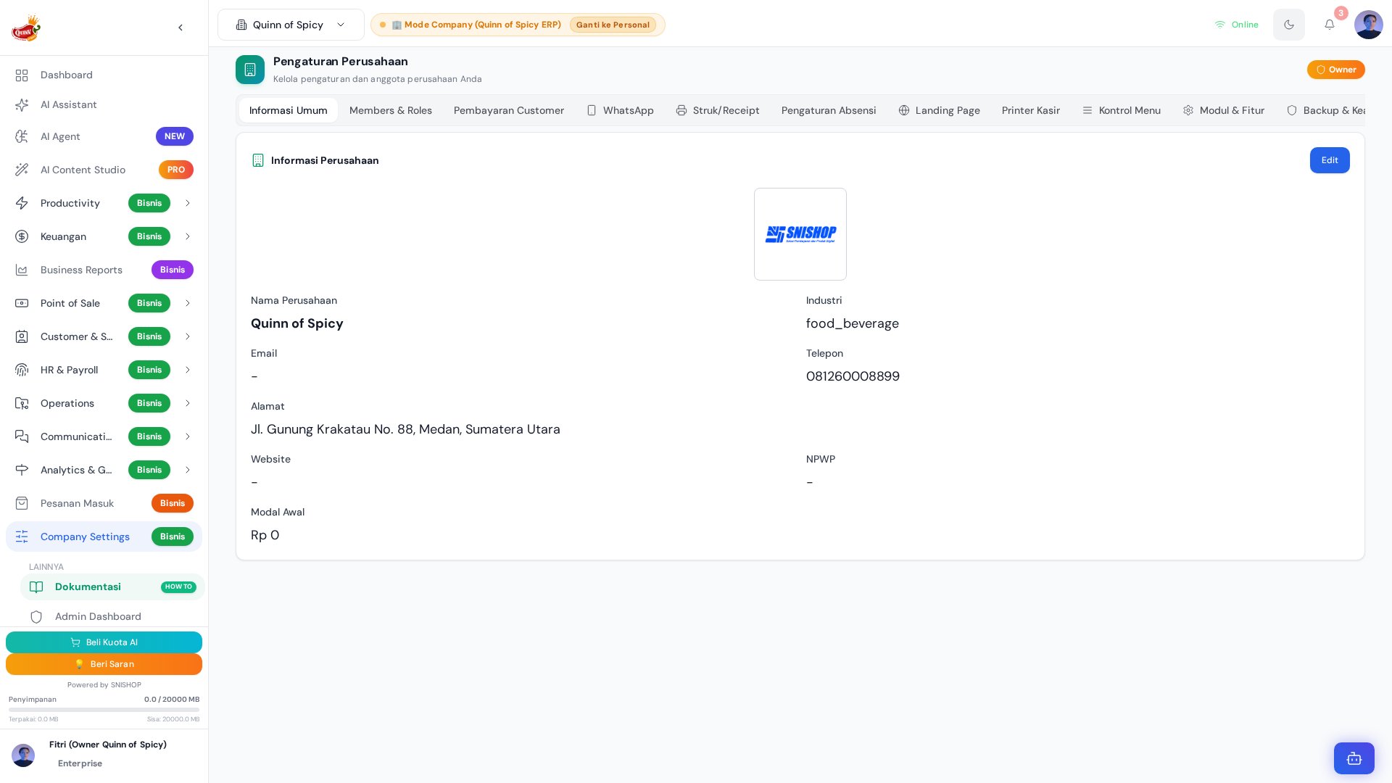Open notifications via the bell icon
Screen dimensions: 1392x783
click(x=1329, y=25)
